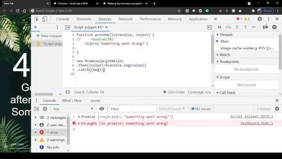The height and width of the screenshot is (159, 282).
Task: Open the Network tab
Action: (x=126, y=19)
